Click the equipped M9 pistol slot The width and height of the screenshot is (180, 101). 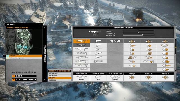point(98,78)
